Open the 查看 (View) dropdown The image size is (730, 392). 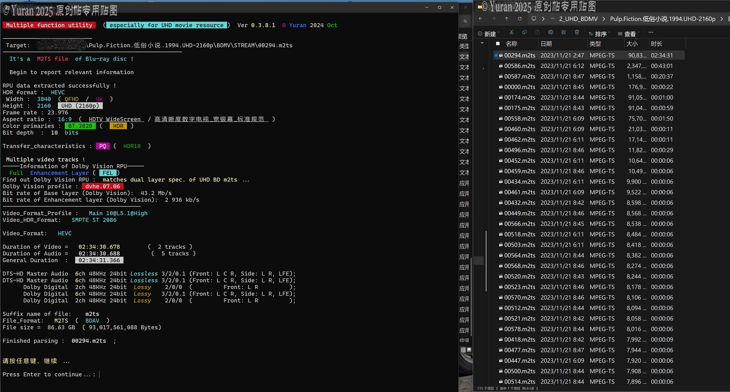(x=629, y=34)
